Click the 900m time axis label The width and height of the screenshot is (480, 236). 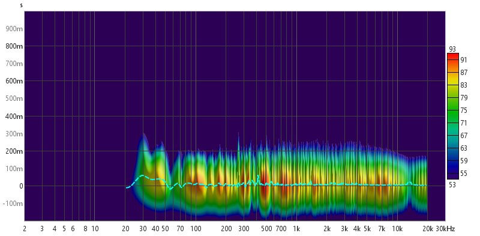coord(14,29)
